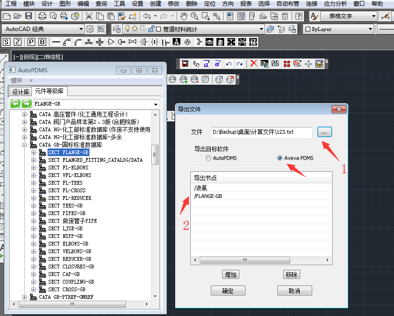Click the green forward arrow in AutoPDMS
The height and width of the screenshot is (316, 394).
click(27, 104)
